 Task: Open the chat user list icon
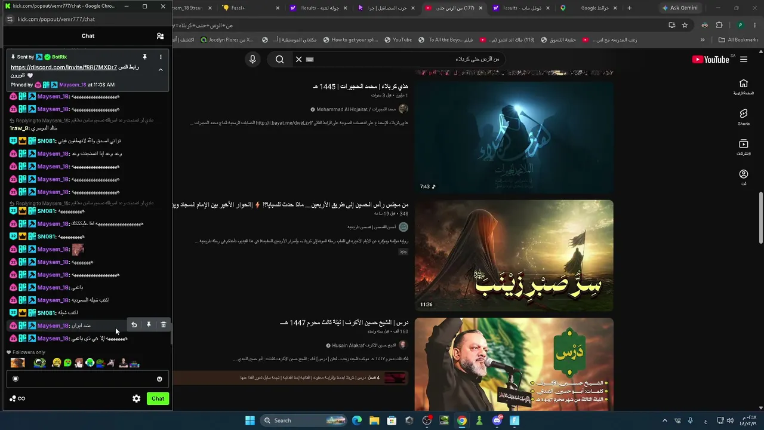click(160, 36)
